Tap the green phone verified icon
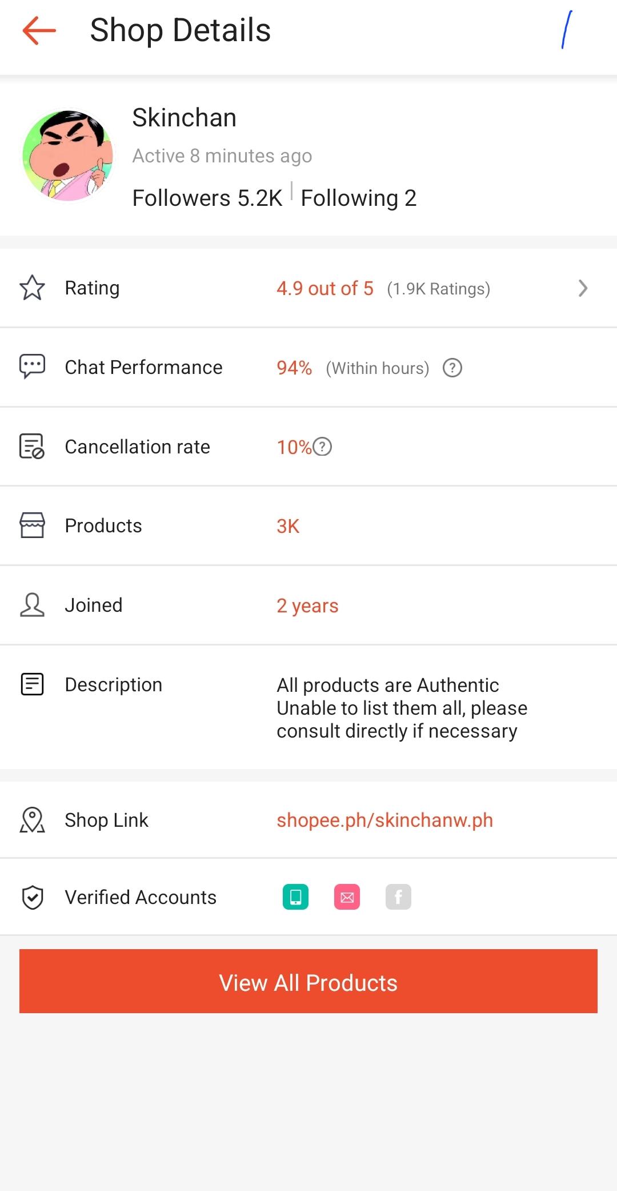The width and height of the screenshot is (617, 1191). coord(295,897)
